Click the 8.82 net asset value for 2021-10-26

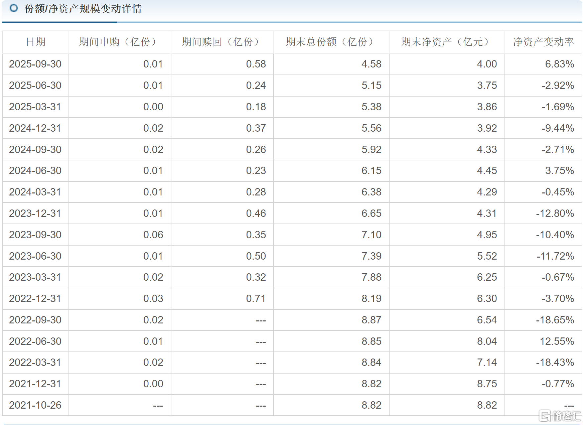[x=486, y=405]
